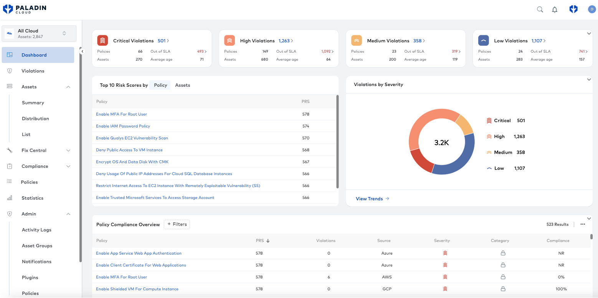598x298 pixels.
Task: Collapse the violations summary cards row
Action: (589, 33)
